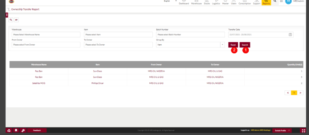Click the Item select input field
This screenshot has width=309, height=135.
click(118, 34)
